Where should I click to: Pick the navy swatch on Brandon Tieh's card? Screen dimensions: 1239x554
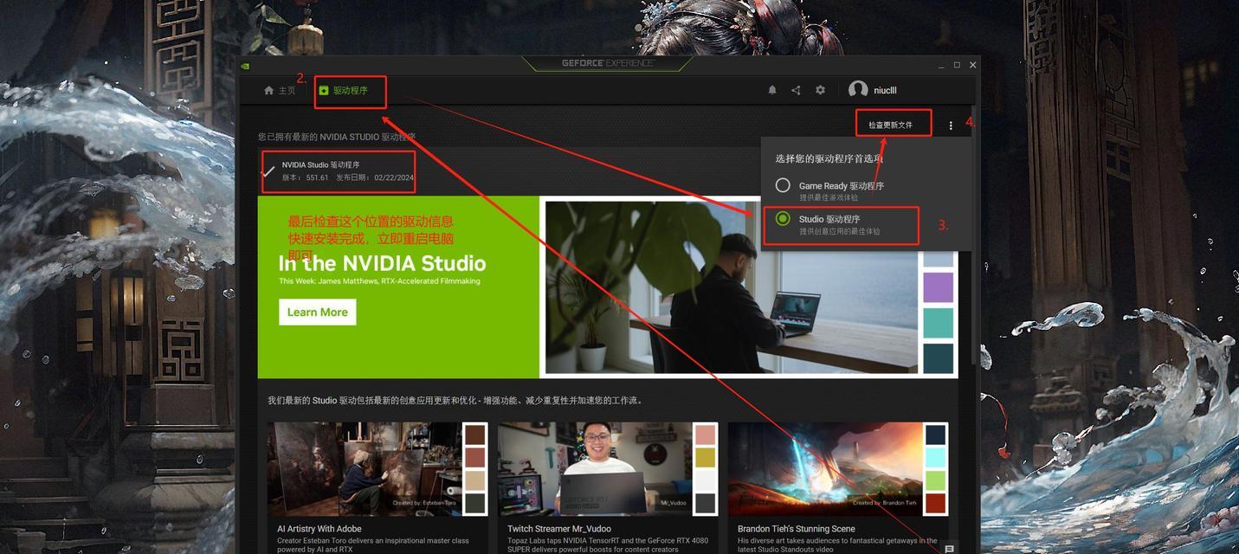tap(936, 435)
